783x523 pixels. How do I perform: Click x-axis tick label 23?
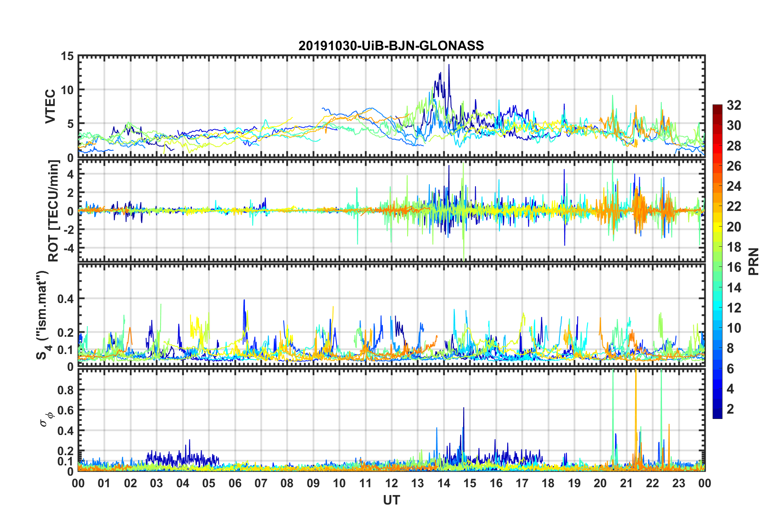pos(679,484)
